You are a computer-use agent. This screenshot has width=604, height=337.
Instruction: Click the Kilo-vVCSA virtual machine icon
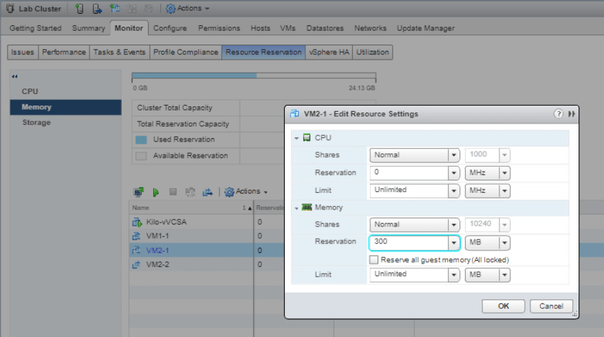[137, 222]
